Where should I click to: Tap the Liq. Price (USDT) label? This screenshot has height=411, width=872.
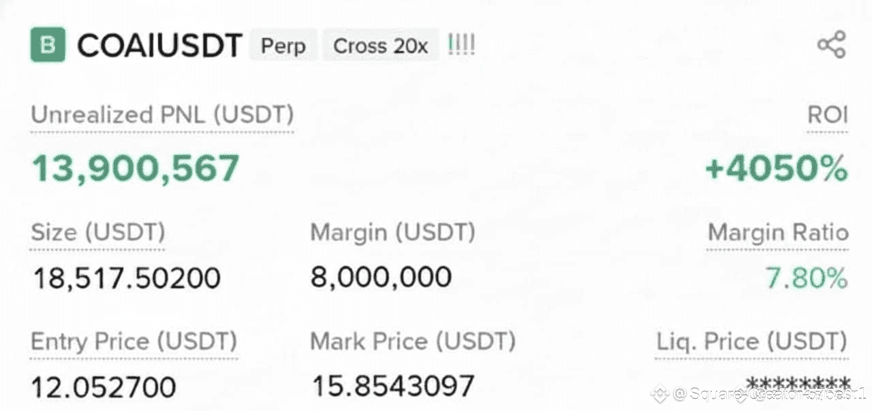click(751, 341)
